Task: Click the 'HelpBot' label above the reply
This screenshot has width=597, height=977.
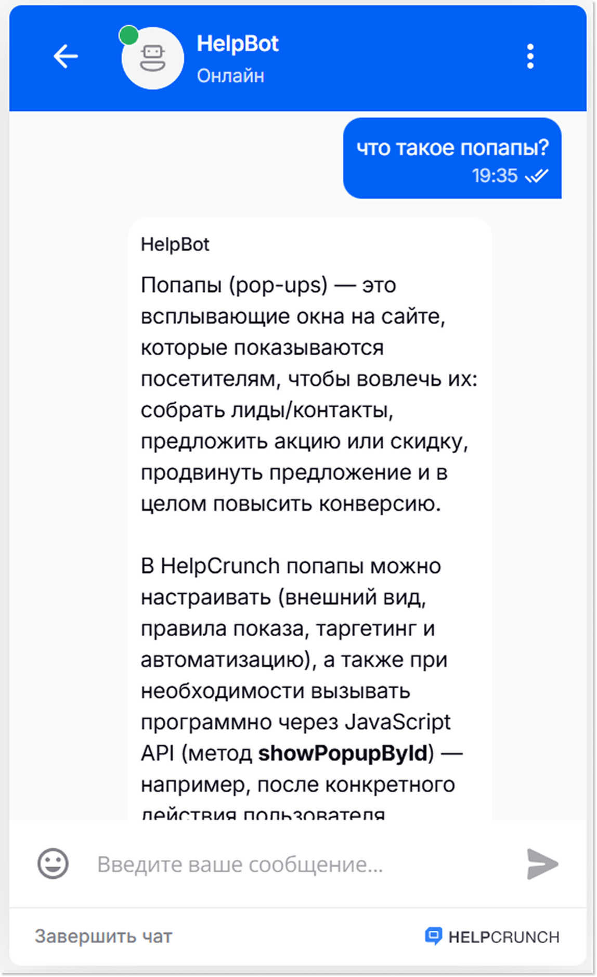Action: tap(175, 245)
